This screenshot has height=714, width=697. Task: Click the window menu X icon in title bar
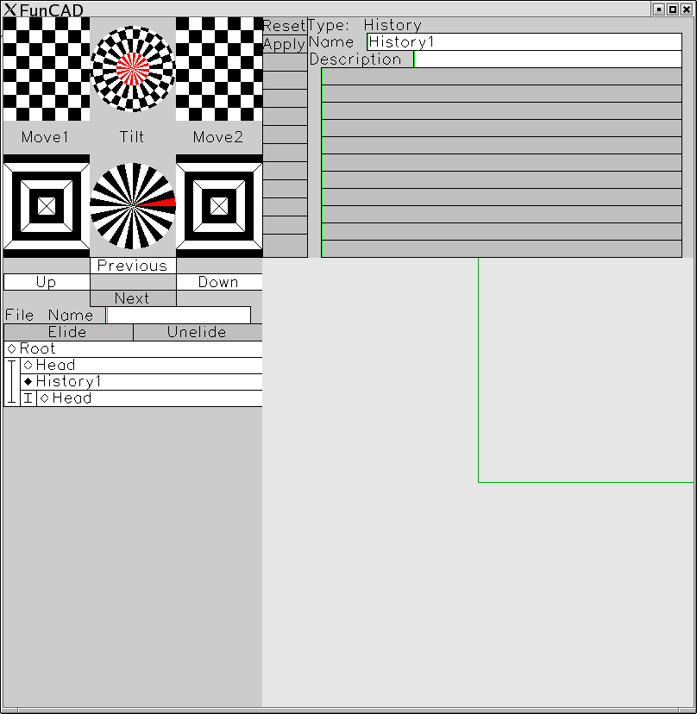[10, 9]
